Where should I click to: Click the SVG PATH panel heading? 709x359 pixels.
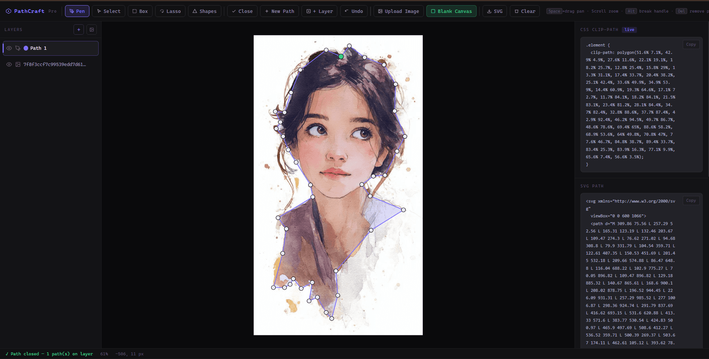(592, 186)
